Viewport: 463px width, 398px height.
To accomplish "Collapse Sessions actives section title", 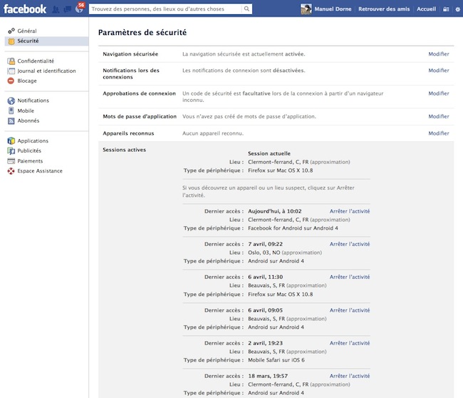I will (x=124, y=150).
